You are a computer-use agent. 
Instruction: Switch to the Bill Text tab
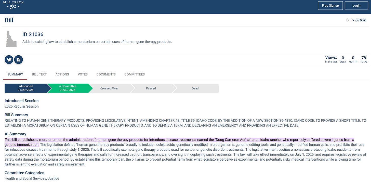pyautogui.click(x=39, y=74)
